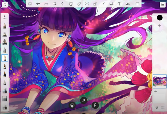Screen dimensions: 167x114
Task: Redo with the grayed forward arrow
Action: coord(46,4)
